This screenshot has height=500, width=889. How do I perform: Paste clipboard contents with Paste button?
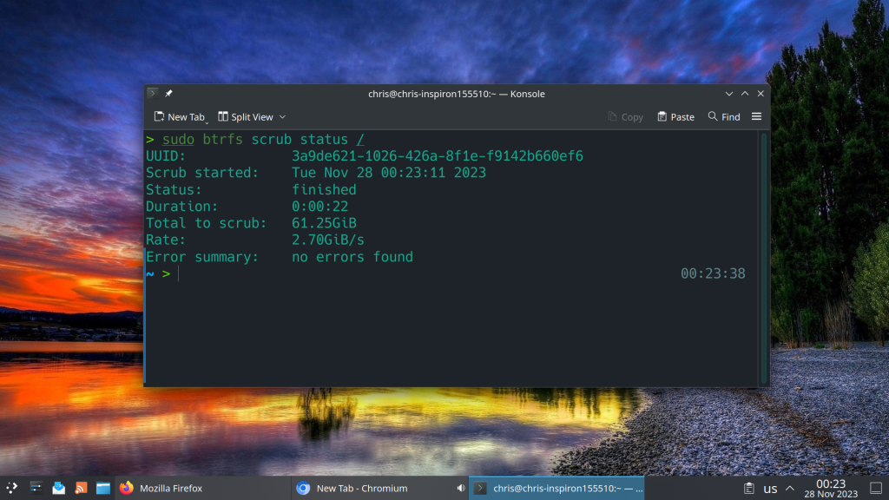pyautogui.click(x=675, y=116)
